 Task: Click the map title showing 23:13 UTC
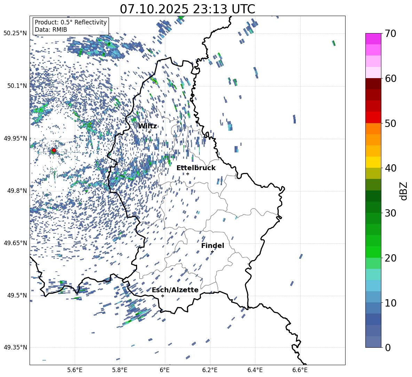point(187,9)
